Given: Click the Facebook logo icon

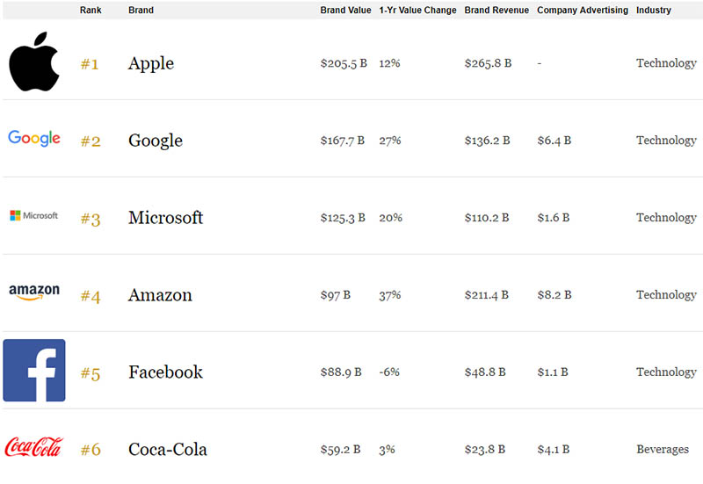Looking at the screenshot, I should coord(34,371).
